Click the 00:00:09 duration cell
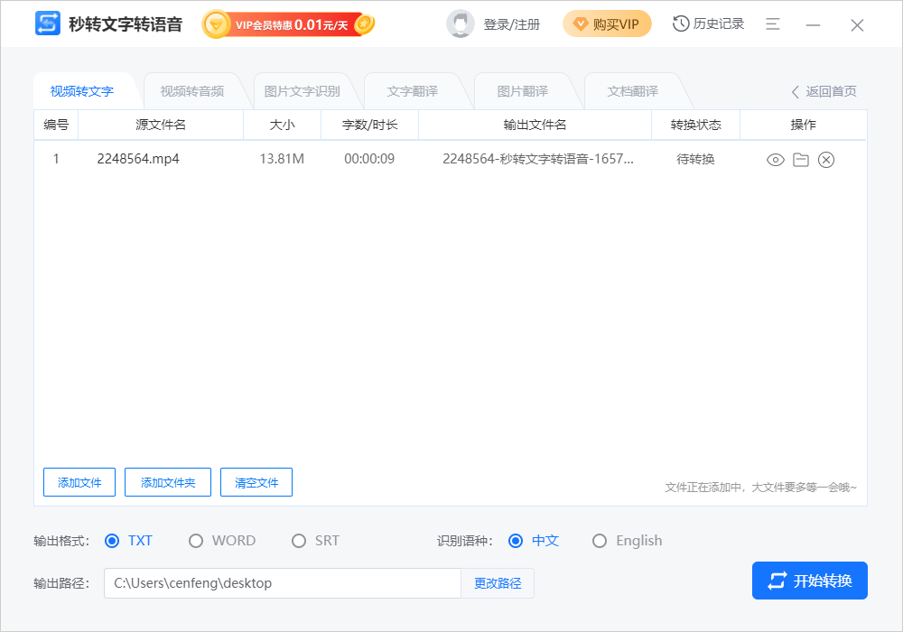 [x=369, y=159]
